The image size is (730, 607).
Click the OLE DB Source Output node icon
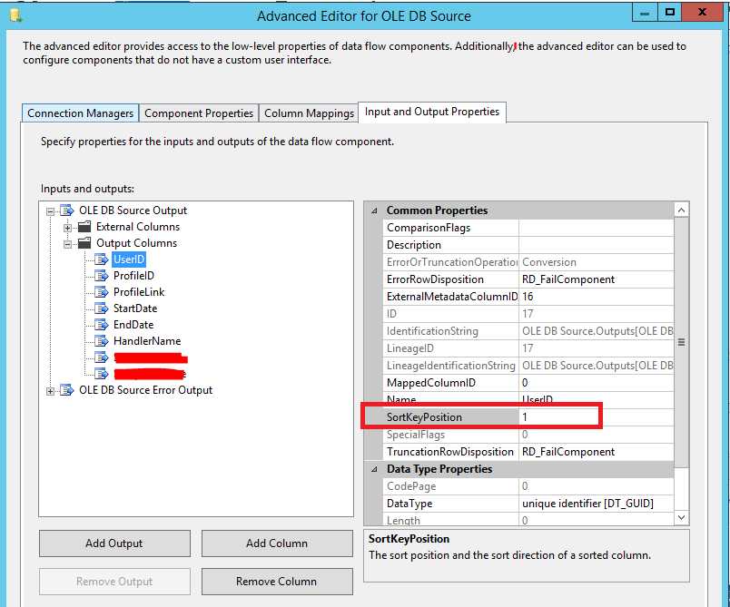coord(67,210)
